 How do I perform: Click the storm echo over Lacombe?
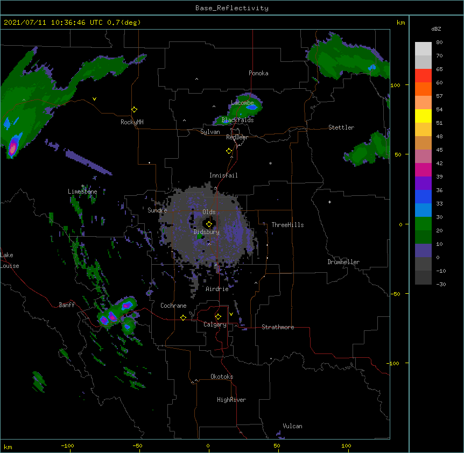click(x=245, y=105)
